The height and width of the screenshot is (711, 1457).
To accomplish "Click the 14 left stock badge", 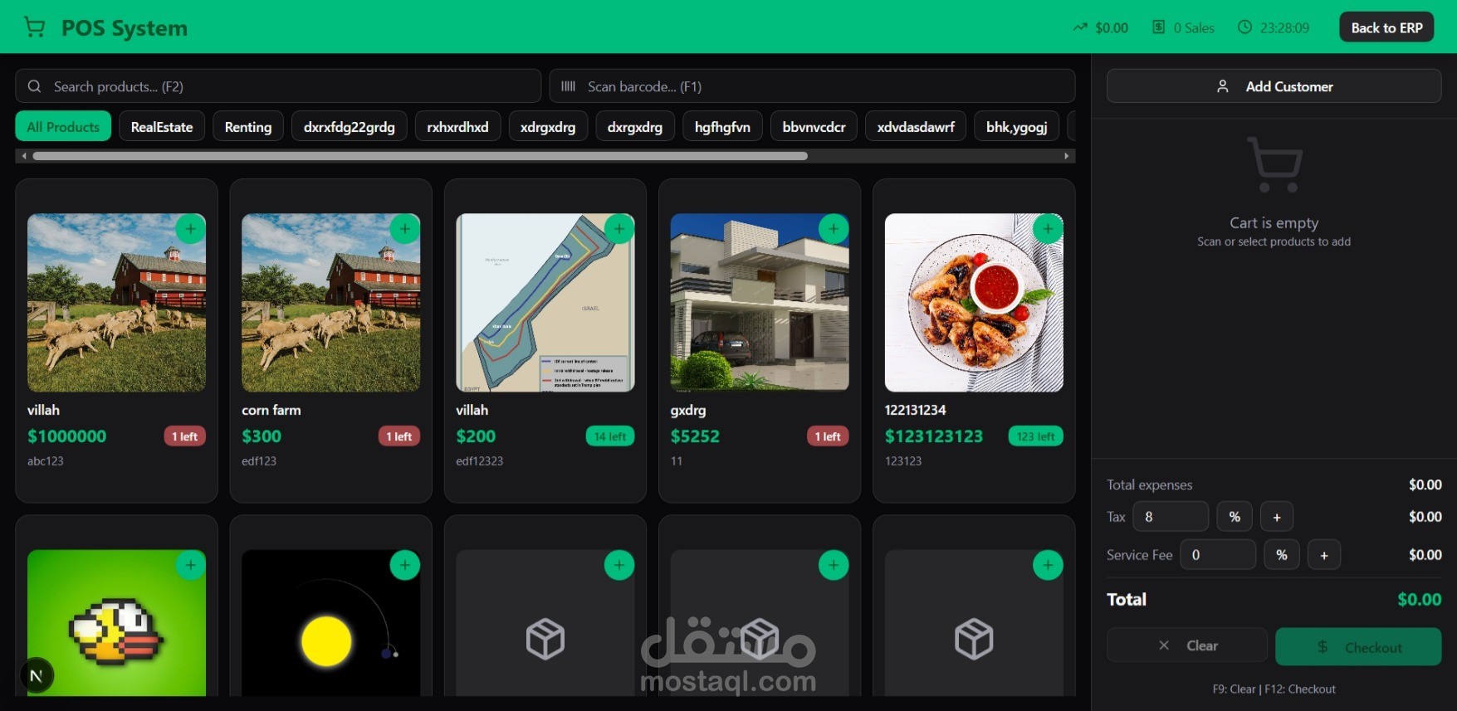I will click(x=610, y=436).
